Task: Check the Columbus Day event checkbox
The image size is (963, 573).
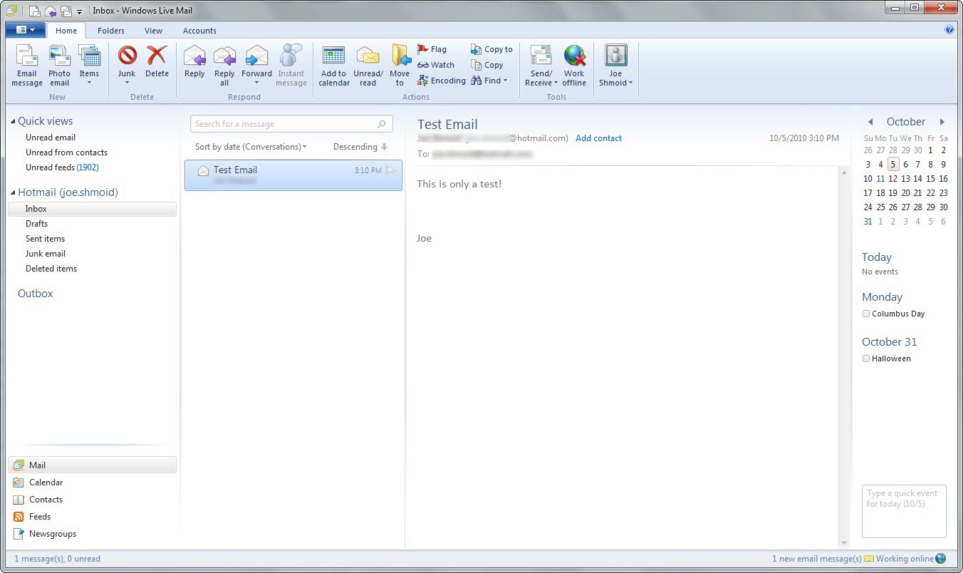Action: (865, 314)
